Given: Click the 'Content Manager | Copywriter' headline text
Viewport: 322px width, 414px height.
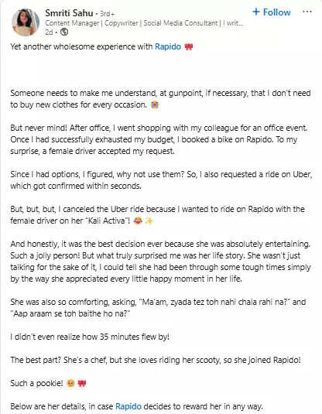Looking at the screenshot, I should (144, 23).
